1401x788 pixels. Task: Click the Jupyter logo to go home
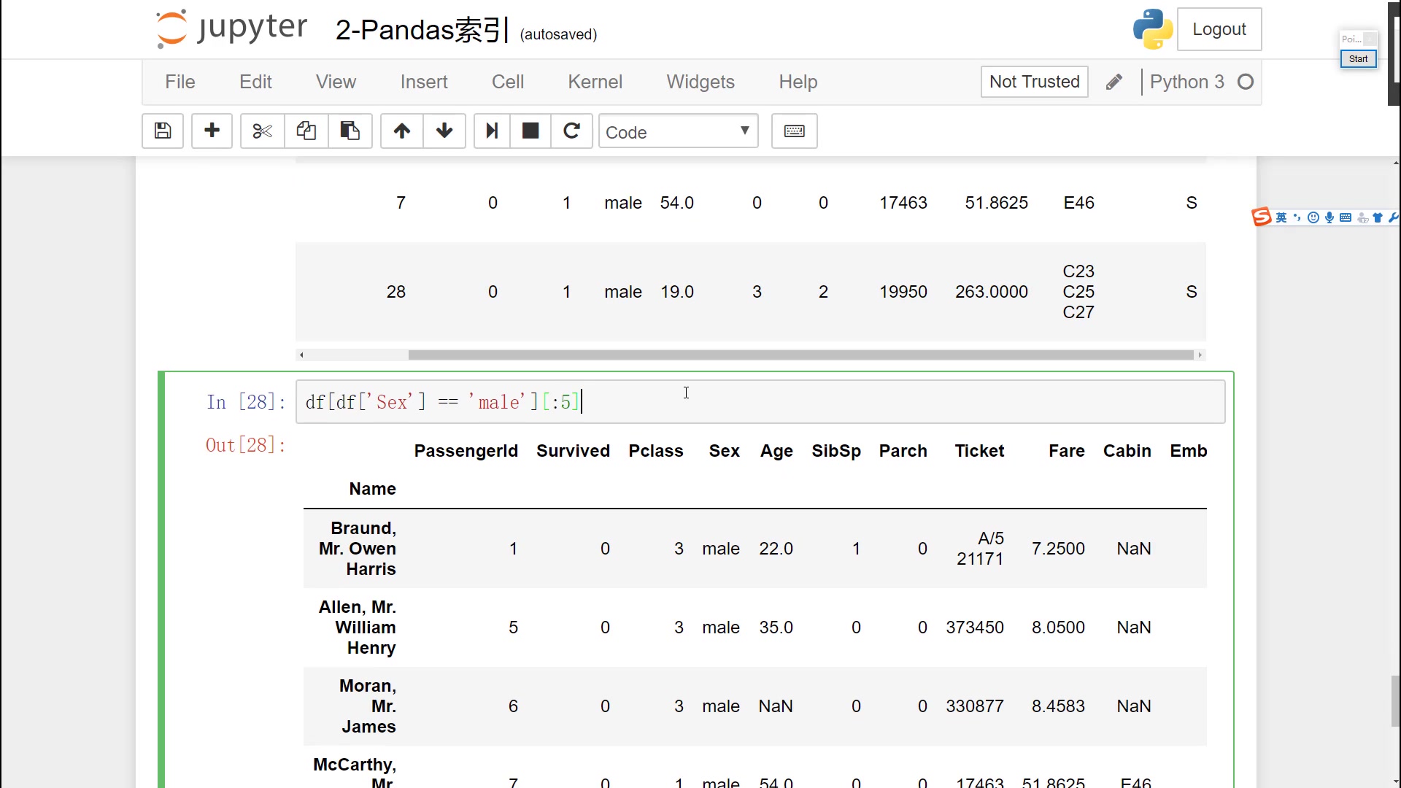tap(232, 29)
